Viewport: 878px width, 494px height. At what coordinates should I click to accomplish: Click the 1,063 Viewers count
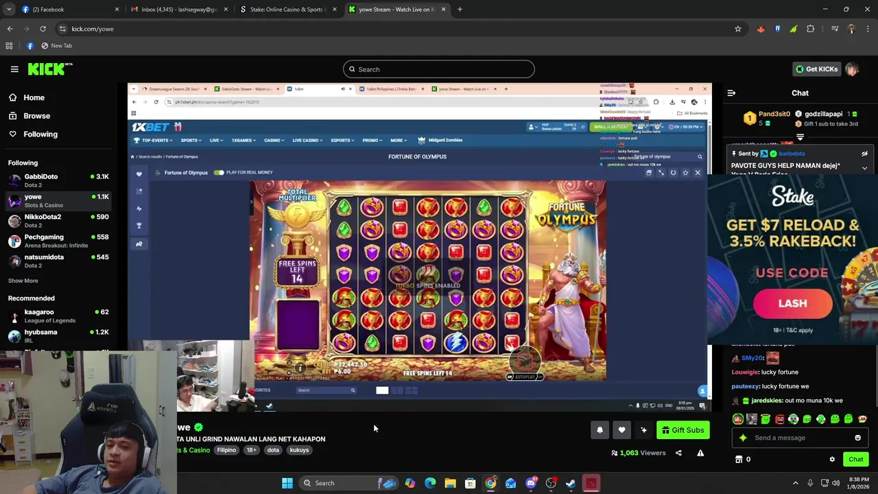[x=638, y=453]
